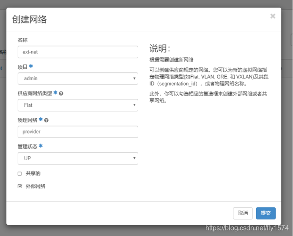Click the 取消 button
This screenshot has height=236, width=293.
pos(243,213)
